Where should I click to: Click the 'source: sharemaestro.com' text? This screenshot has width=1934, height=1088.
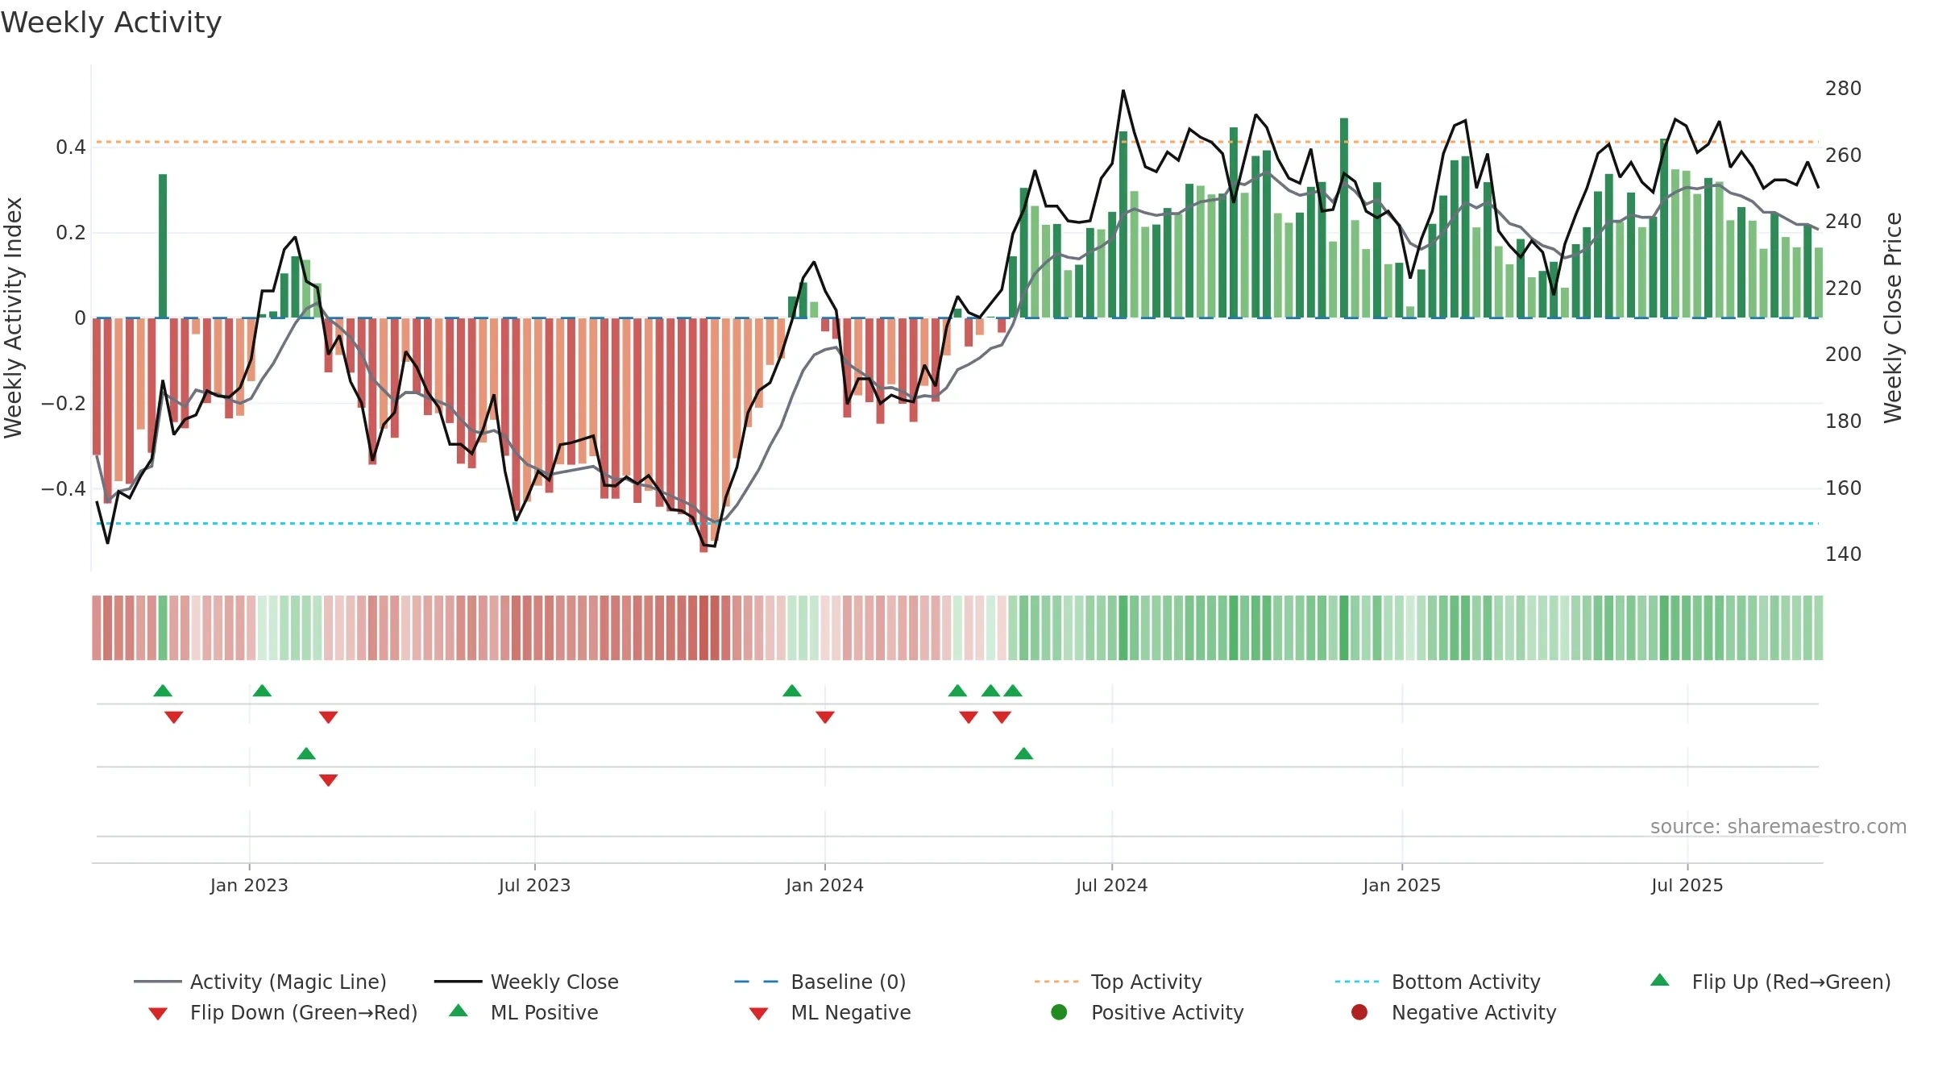pos(1778,827)
